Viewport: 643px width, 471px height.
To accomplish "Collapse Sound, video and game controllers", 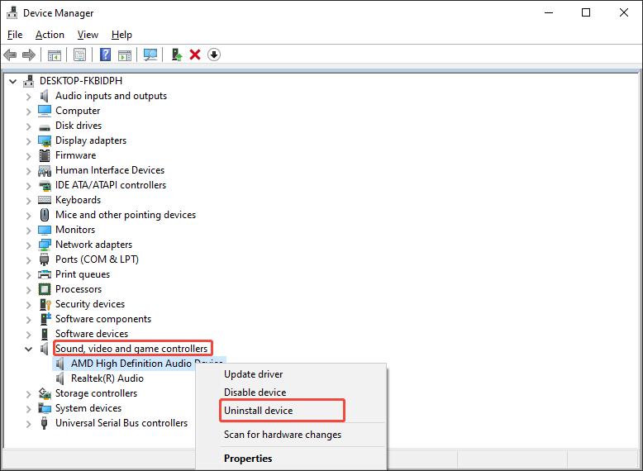I will coord(28,350).
